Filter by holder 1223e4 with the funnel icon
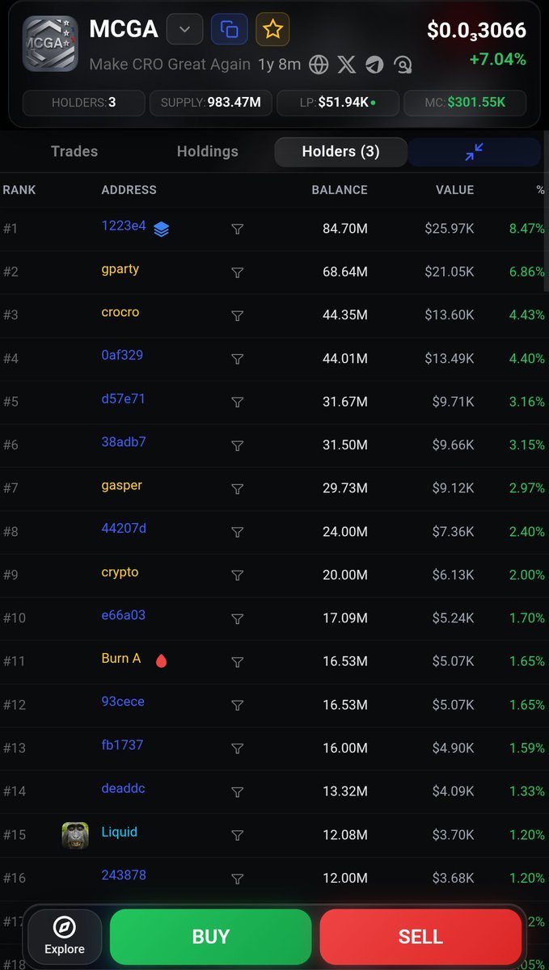The height and width of the screenshot is (970, 549). click(237, 230)
